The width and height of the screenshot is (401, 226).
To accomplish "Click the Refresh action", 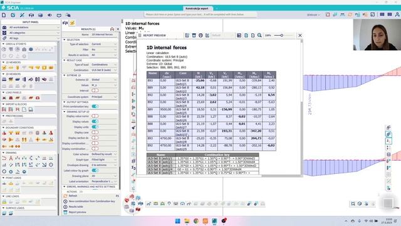I will [73, 196].
